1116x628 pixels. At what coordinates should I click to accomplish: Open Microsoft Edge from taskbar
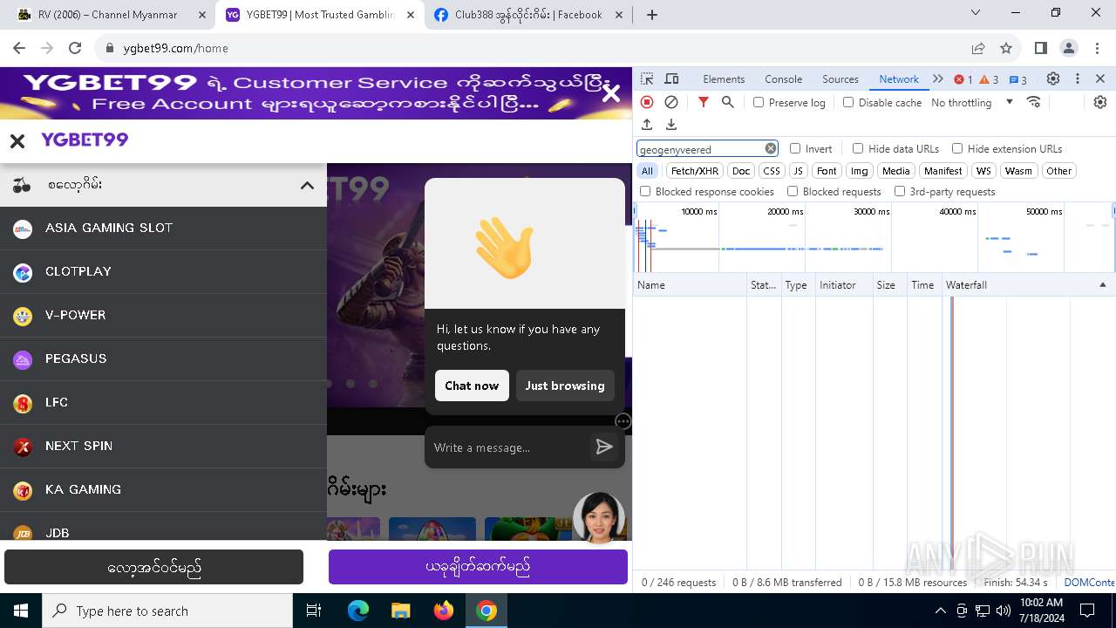point(358,611)
